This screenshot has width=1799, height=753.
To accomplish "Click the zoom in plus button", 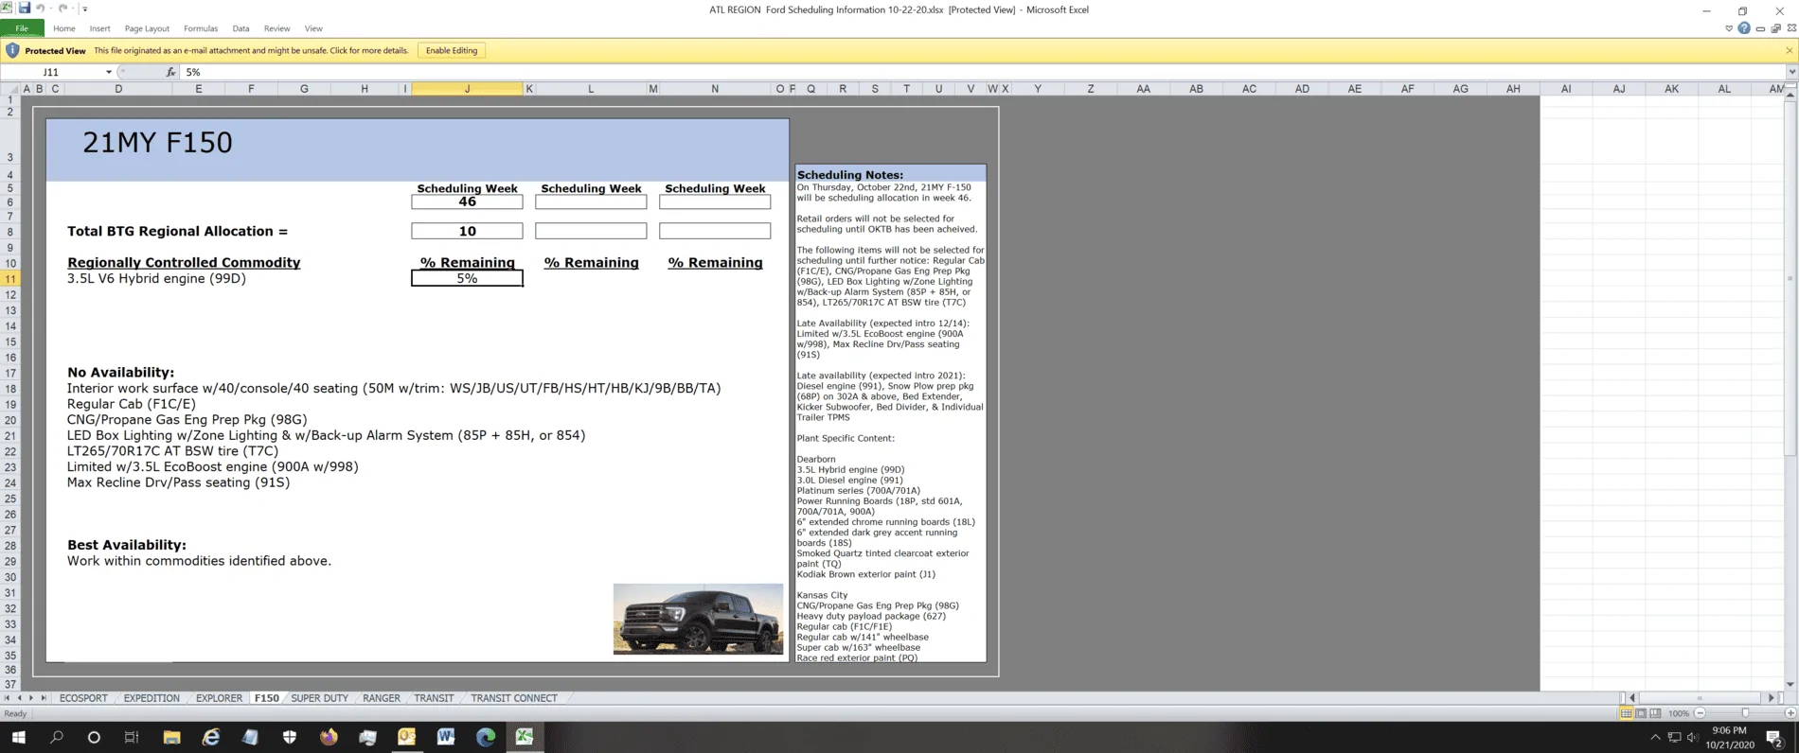I will (1790, 713).
